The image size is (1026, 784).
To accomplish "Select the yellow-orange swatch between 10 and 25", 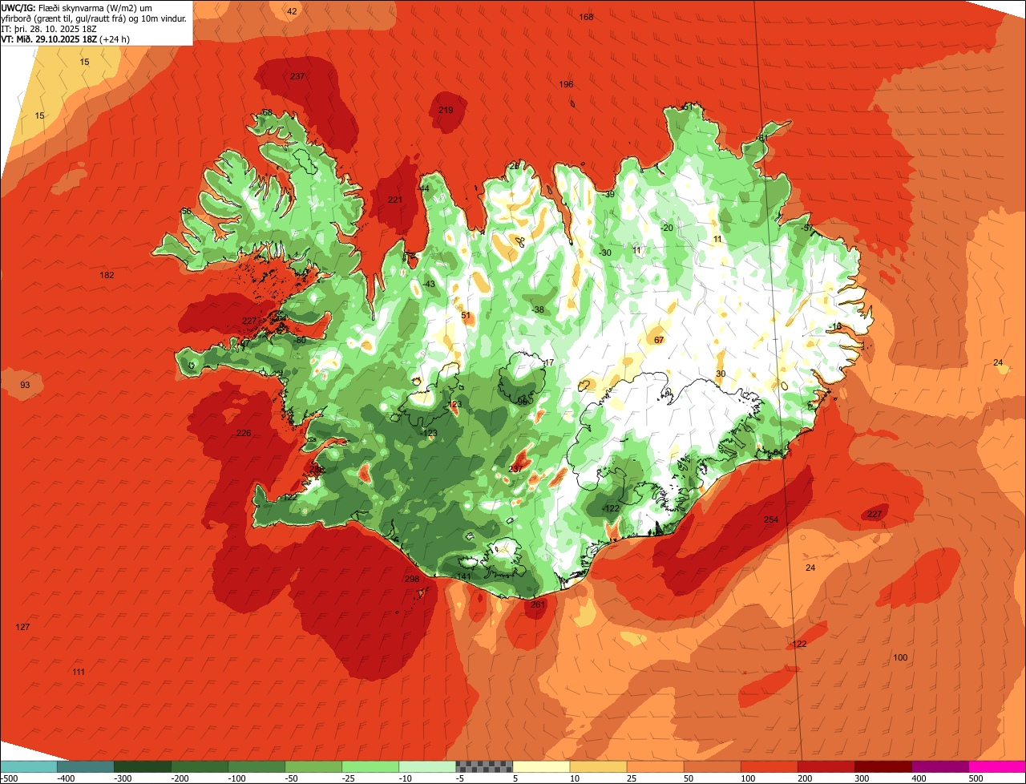I will 598,766.
